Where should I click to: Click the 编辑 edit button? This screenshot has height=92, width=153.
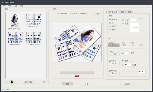(98, 14)
